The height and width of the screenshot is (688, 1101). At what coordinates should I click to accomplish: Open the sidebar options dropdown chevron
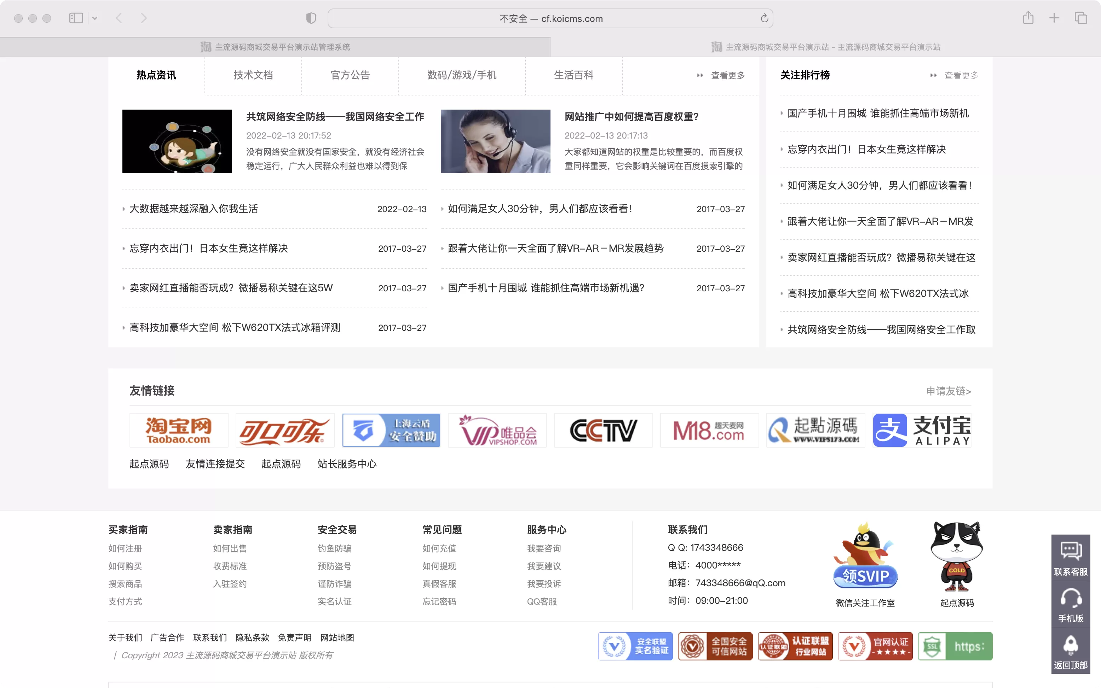pyautogui.click(x=95, y=18)
